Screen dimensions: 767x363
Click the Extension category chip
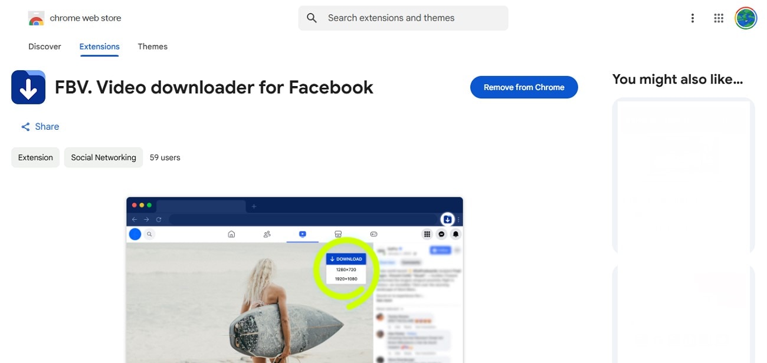pos(35,157)
